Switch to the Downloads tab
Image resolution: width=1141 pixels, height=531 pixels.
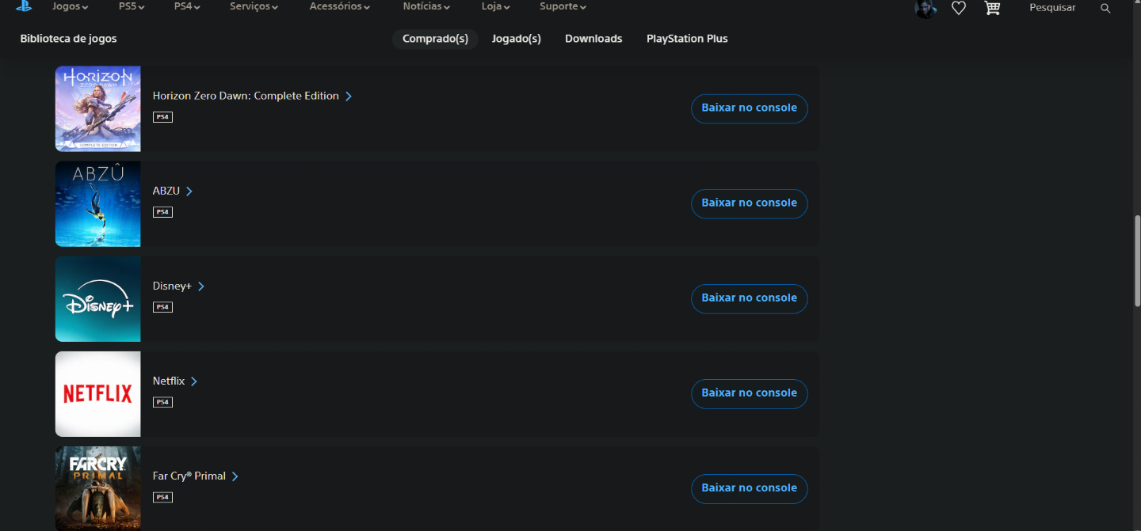(593, 39)
